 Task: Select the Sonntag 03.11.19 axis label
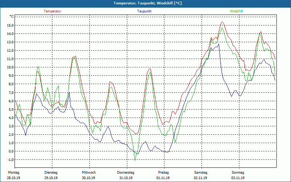[238, 175]
